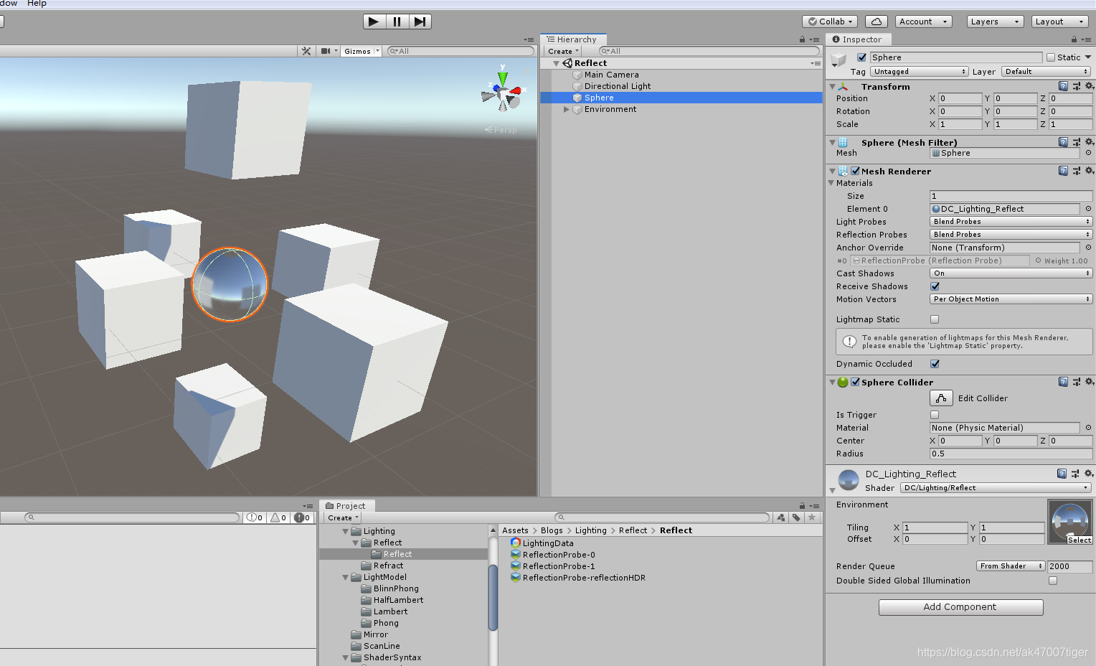Toggle the Static checkbox for Sphere
The image size is (1096, 666).
1052,57
